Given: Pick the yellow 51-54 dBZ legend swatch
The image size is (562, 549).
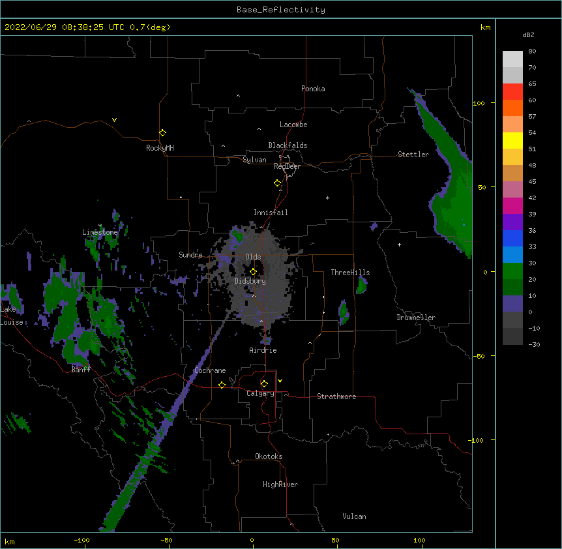Looking at the screenshot, I should [x=512, y=140].
